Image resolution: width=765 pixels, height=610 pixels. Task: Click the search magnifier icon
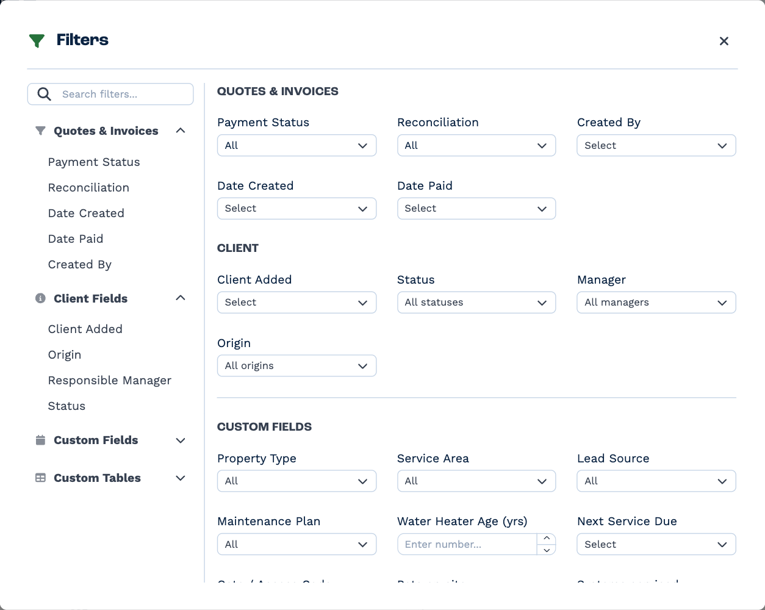click(x=44, y=94)
